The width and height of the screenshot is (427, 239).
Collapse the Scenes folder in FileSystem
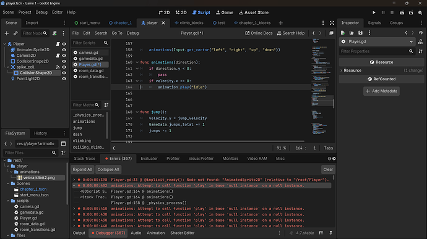click(x=8, y=183)
